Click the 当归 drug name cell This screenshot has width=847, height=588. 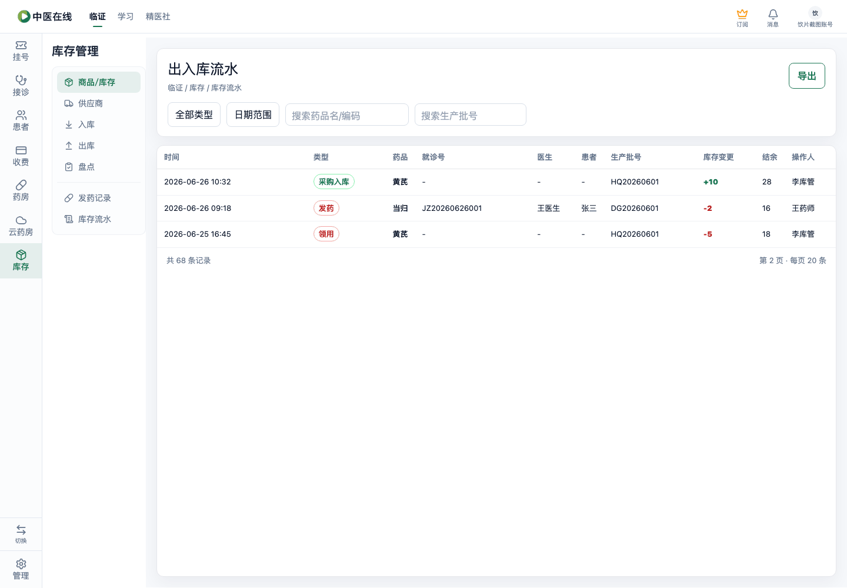click(x=401, y=208)
